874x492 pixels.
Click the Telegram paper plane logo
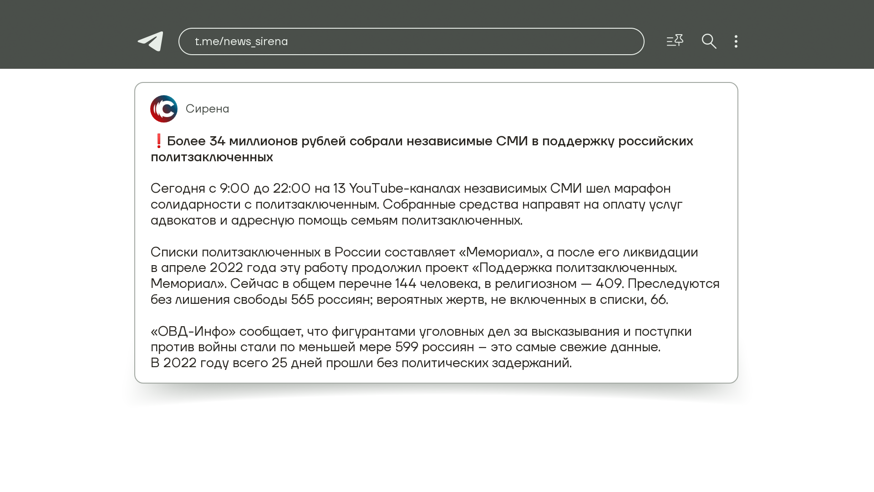tap(151, 41)
